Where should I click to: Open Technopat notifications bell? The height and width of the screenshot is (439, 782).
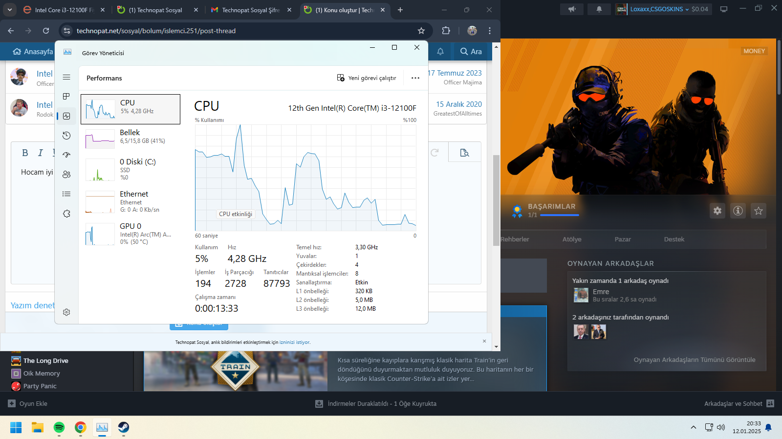click(440, 52)
